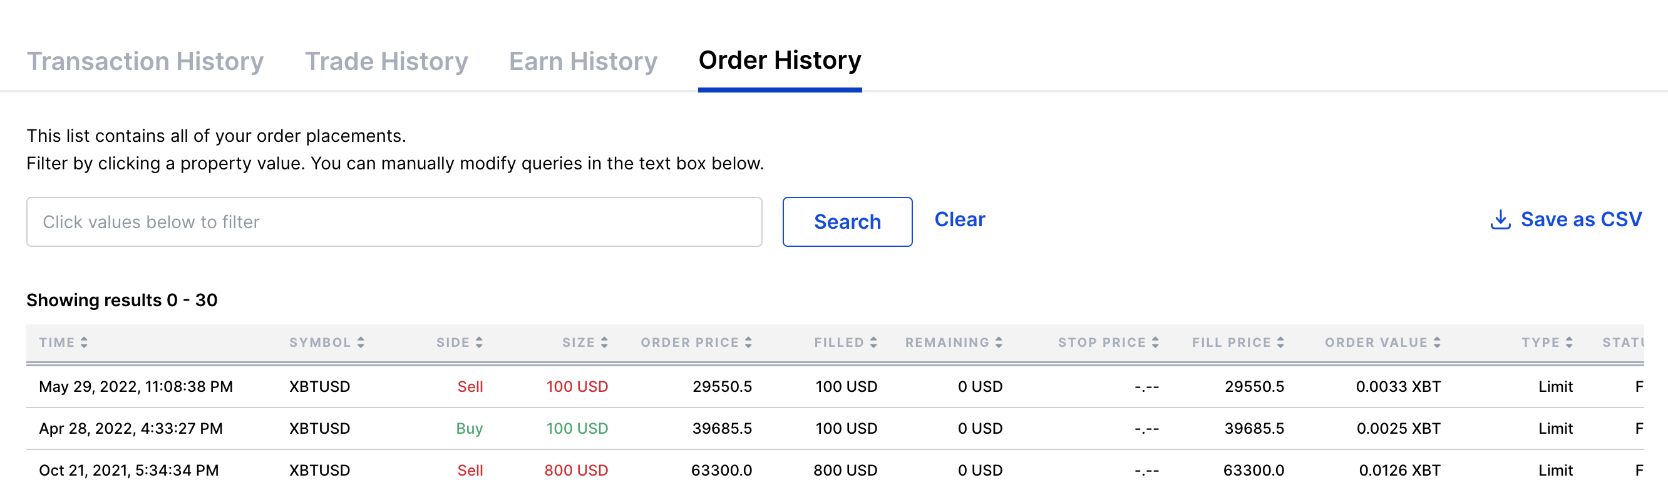Sort by the TIME column arrows

(x=84, y=342)
